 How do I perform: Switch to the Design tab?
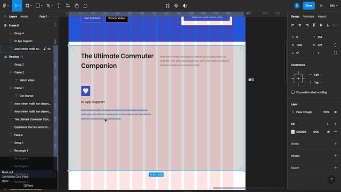(295, 17)
